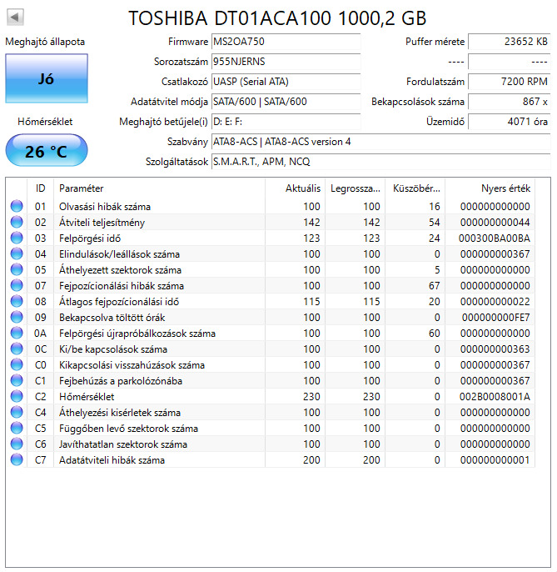Click the 7200 RPM rotation field

[510, 82]
